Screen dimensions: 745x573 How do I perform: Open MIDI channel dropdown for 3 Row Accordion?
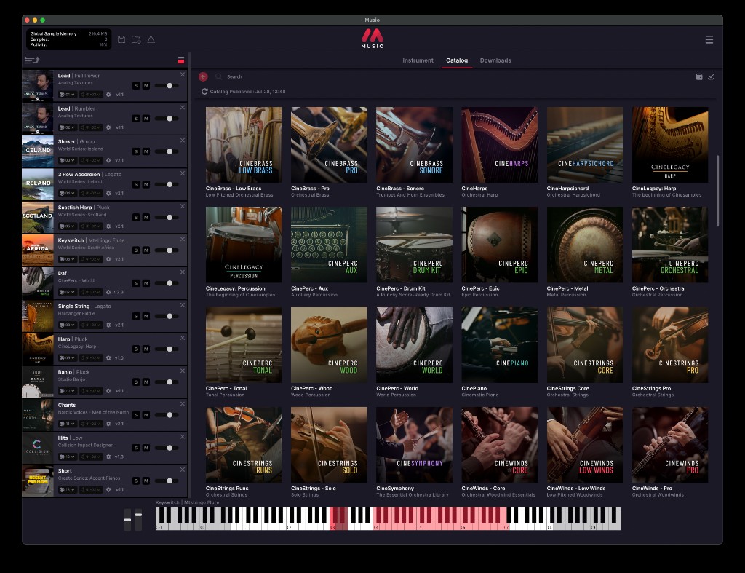[x=67, y=193]
